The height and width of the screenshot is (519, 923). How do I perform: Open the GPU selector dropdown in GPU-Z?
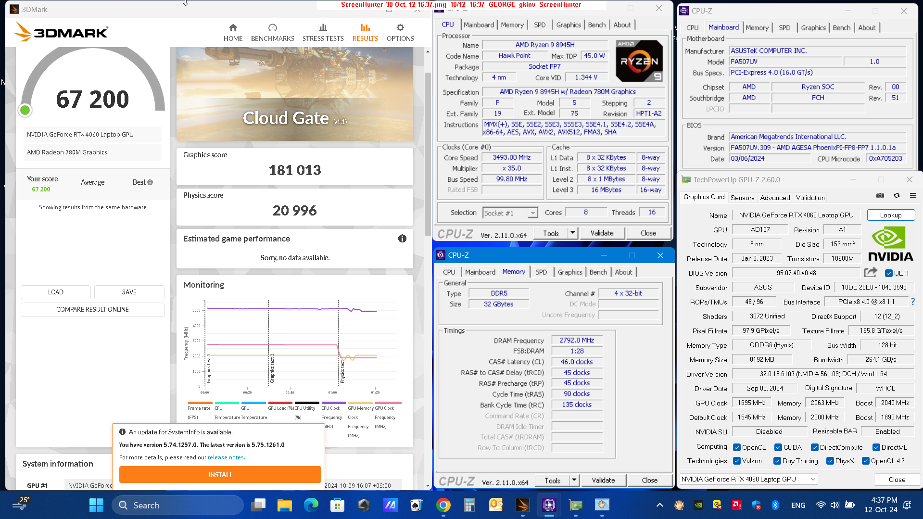[x=748, y=479]
